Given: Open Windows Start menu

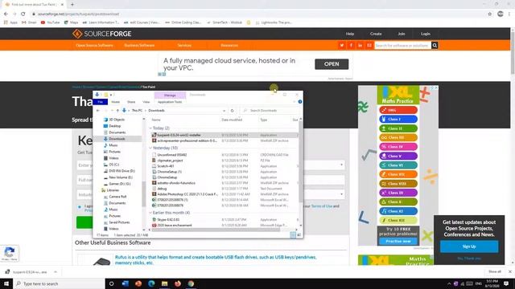Looking at the screenshot, I should click(x=6, y=283).
